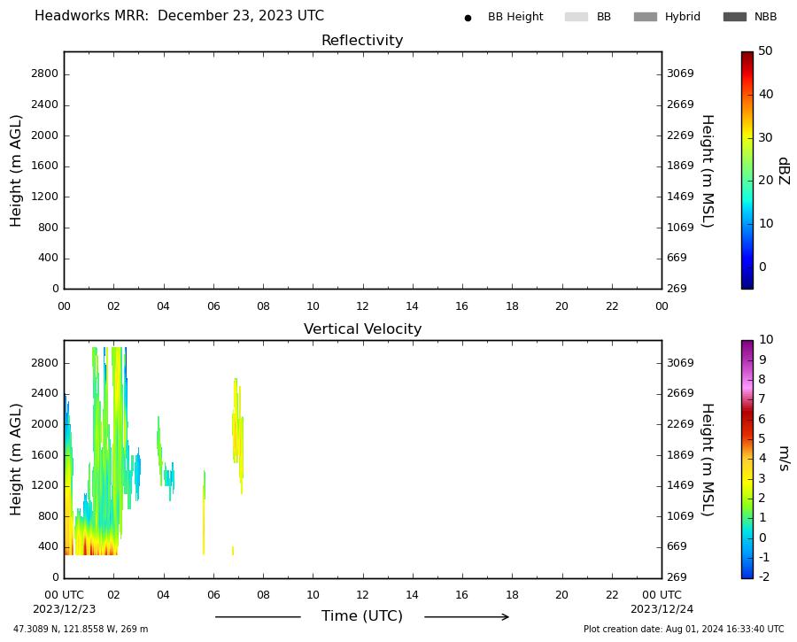Click the 'Hybrid' legend label
This screenshot has width=797, height=642.
coord(683,17)
